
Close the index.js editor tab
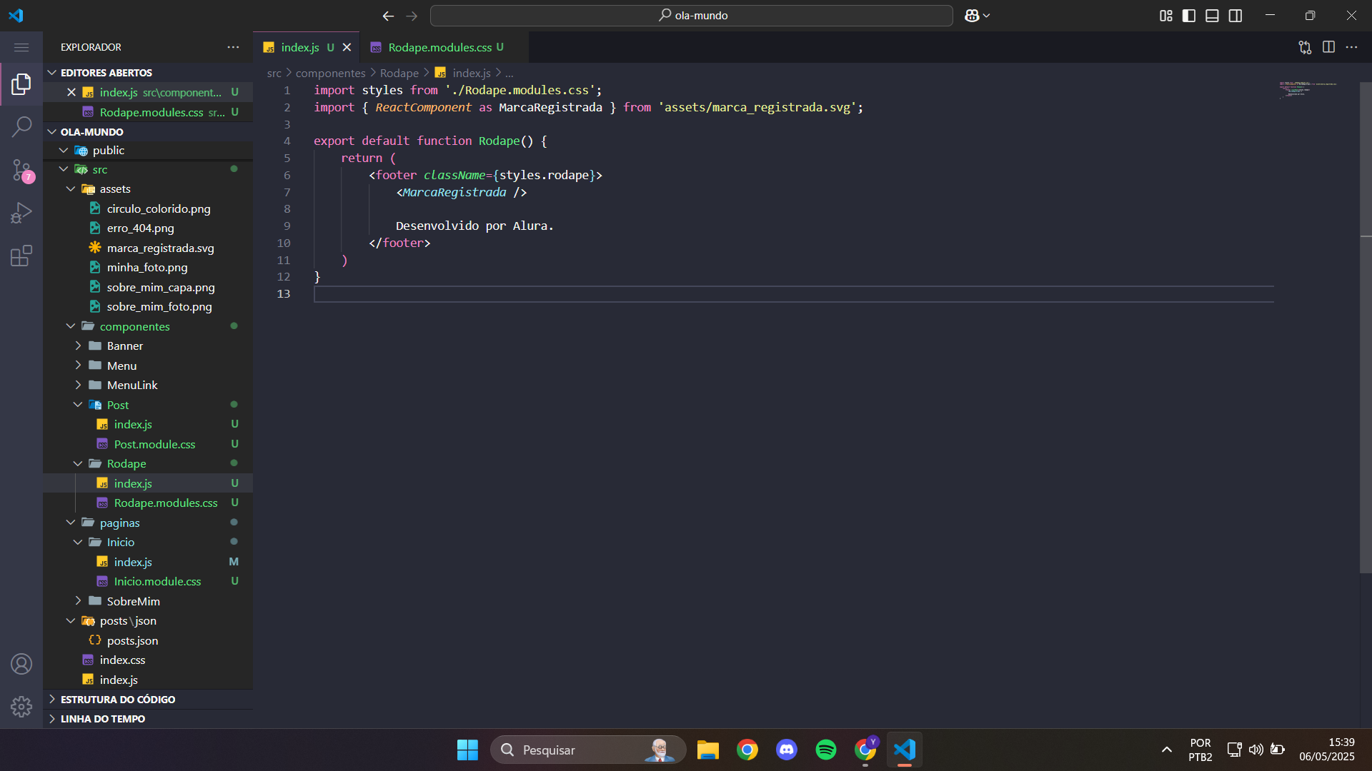[347, 47]
